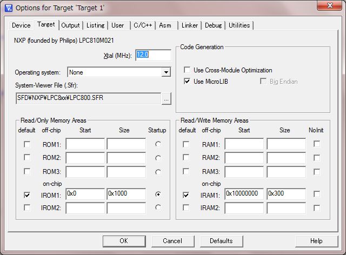
Task: Select the IROM2 Startup radio button
Action: (158, 207)
